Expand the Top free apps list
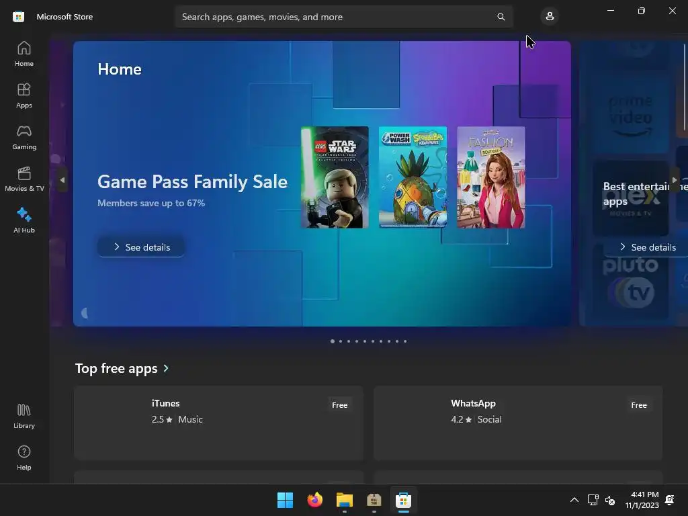This screenshot has width=688, height=516. (x=122, y=368)
